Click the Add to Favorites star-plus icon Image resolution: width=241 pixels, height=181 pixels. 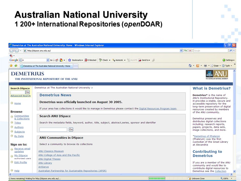pyautogui.click(x=16, y=66)
